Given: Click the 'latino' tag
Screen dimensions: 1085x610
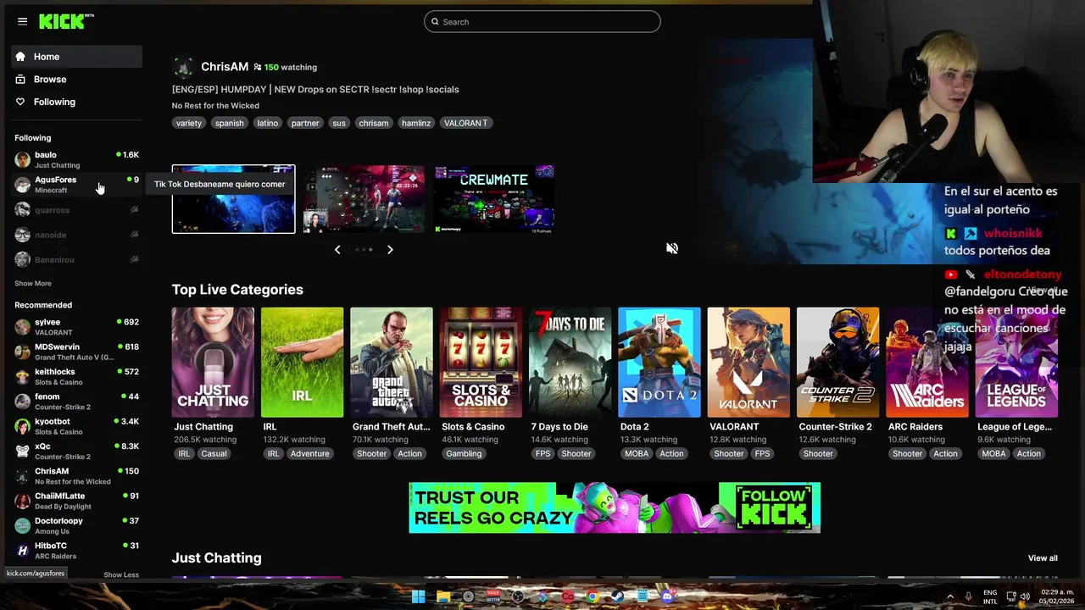Looking at the screenshot, I should [268, 123].
